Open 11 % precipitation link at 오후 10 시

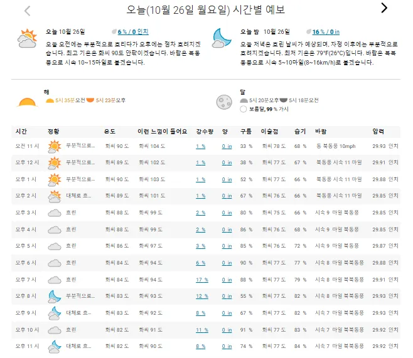coord(202,330)
